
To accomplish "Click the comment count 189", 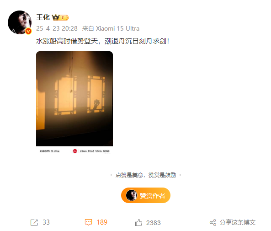I will 102,222.
